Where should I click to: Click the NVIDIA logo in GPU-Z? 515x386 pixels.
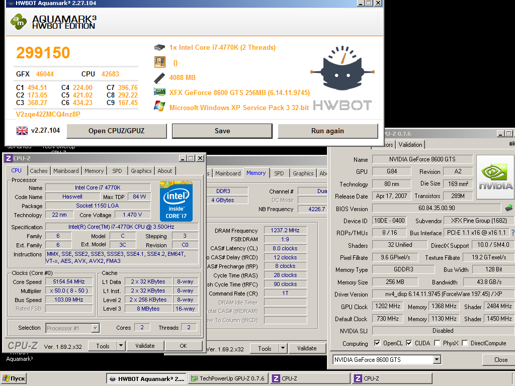(x=495, y=177)
